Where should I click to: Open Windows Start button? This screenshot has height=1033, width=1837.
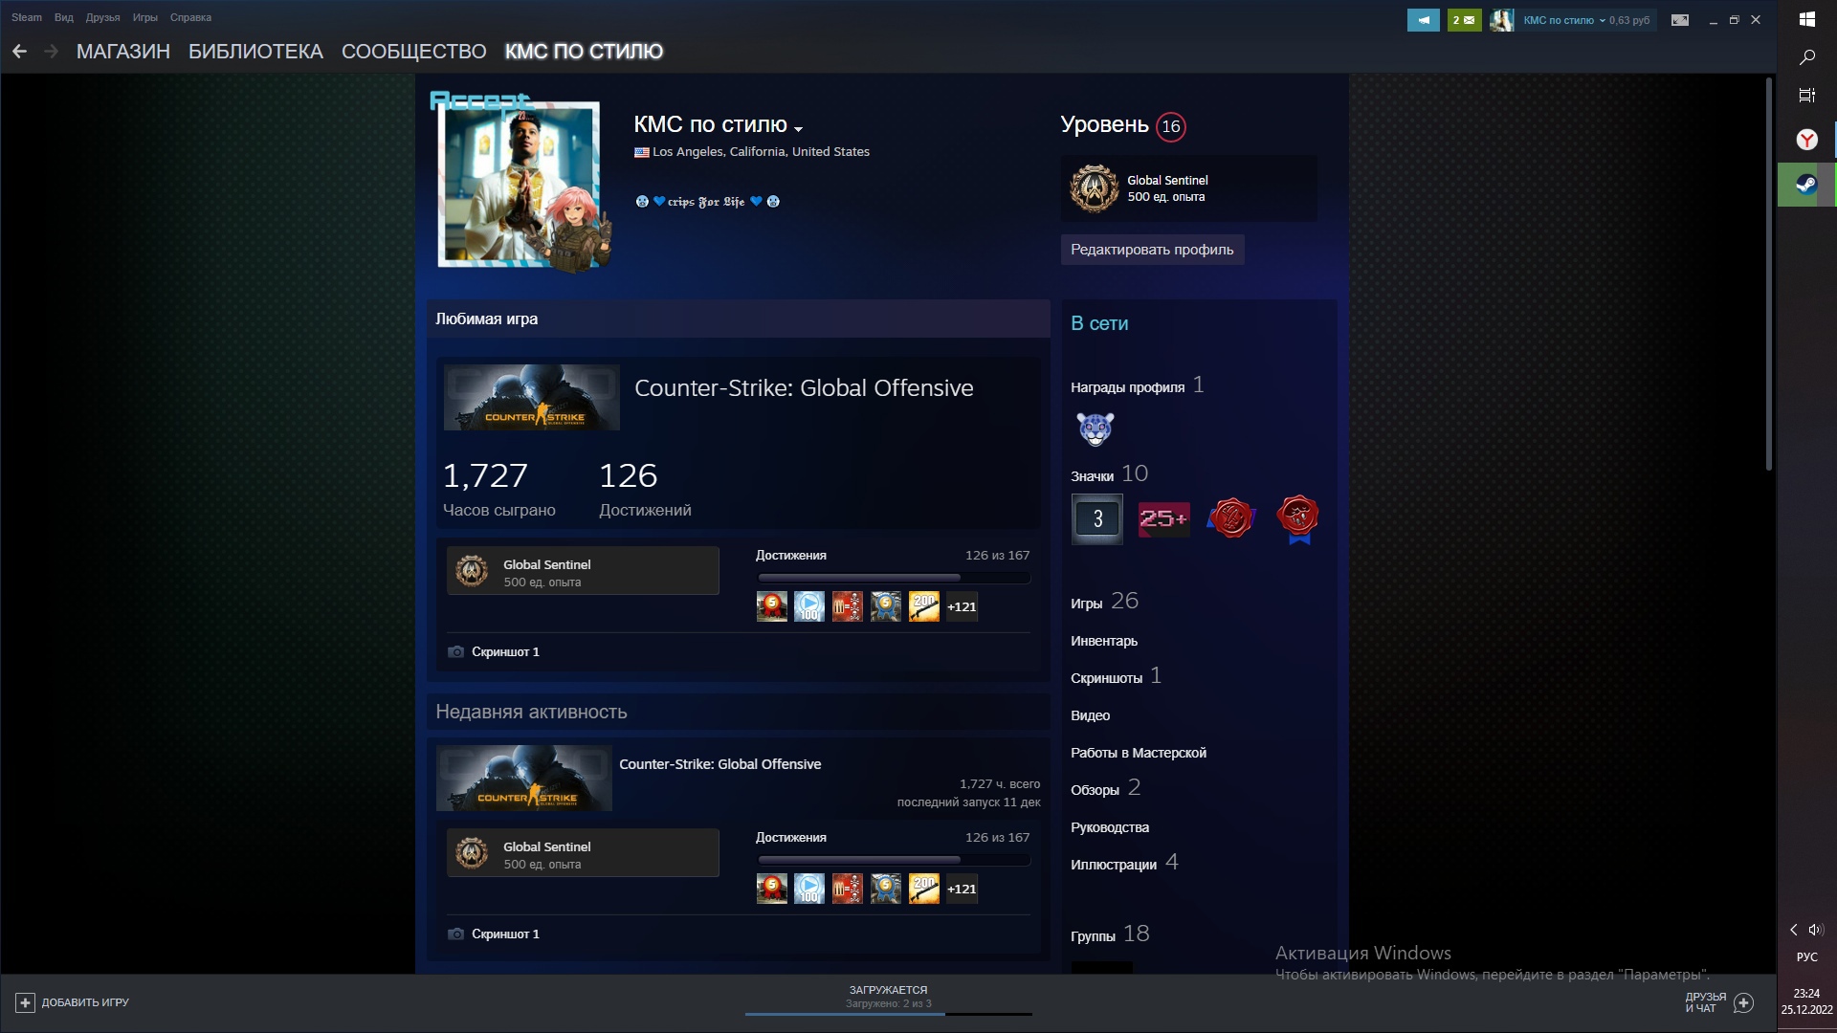[1806, 19]
